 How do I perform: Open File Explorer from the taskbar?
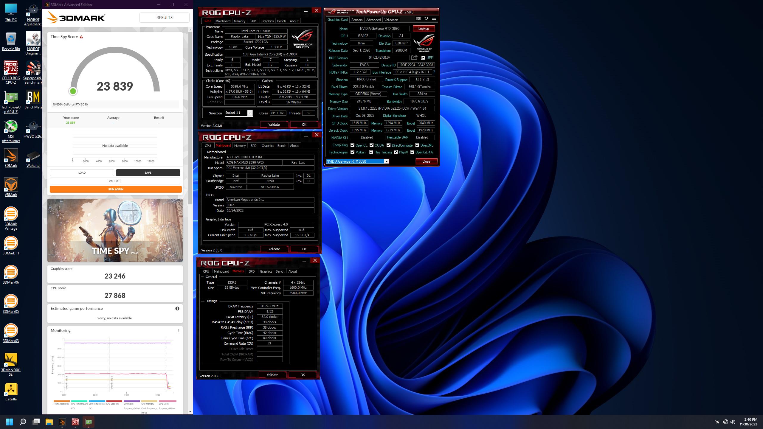pyautogui.click(x=49, y=422)
